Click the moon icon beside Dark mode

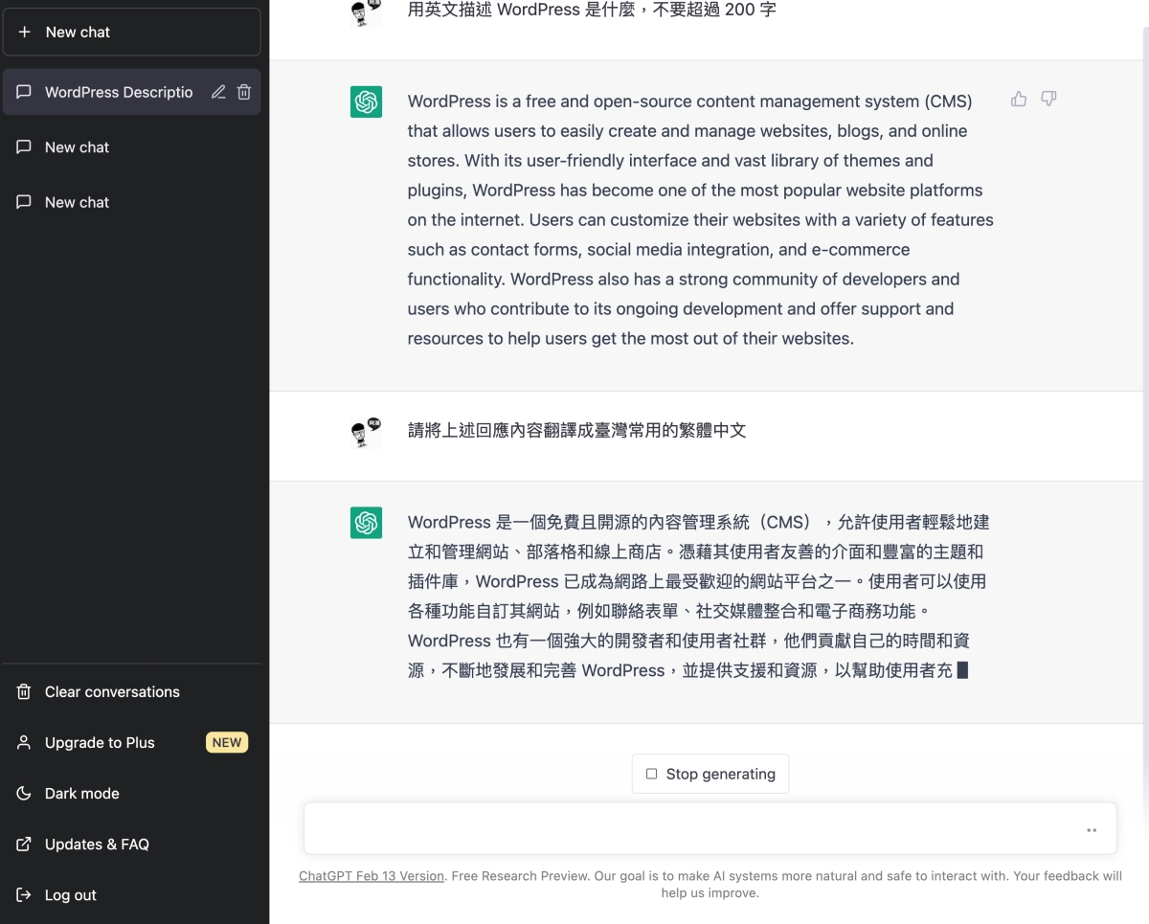[24, 793]
